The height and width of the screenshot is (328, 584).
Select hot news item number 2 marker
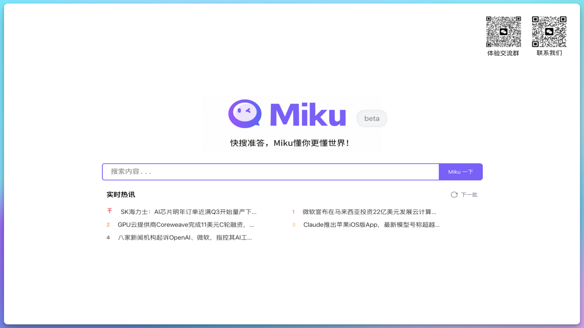[108, 224]
